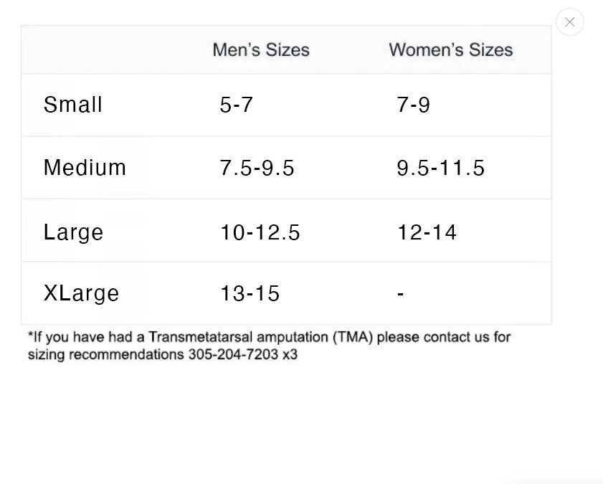Click men's Large size range 10-12.5
Image resolution: width=603 pixels, height=484 pixels.
click(260, 232)
